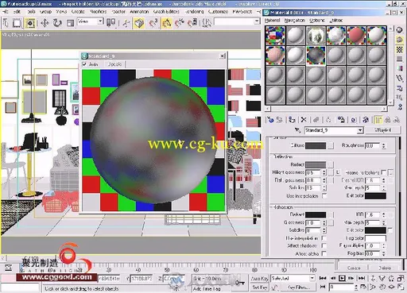
Task: Toggle the Backlight icon in Material Editor
Action: point(399,40)
